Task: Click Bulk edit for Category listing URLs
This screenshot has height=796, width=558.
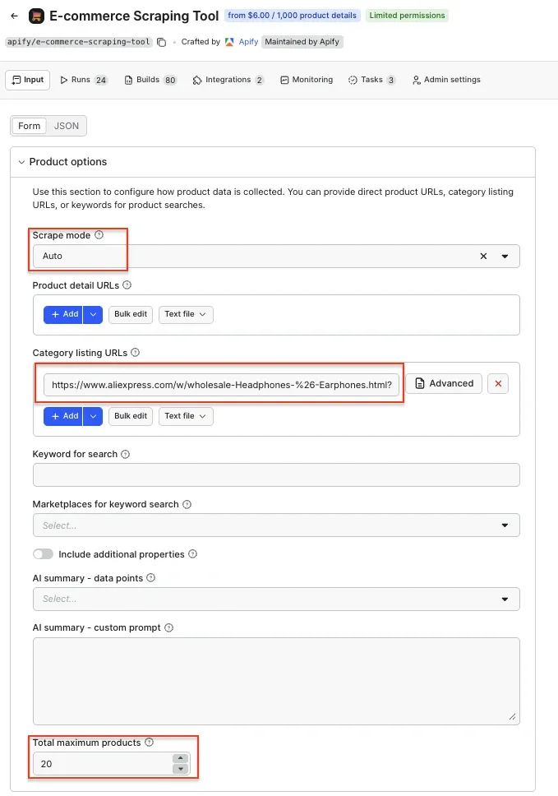Action: 131,416
